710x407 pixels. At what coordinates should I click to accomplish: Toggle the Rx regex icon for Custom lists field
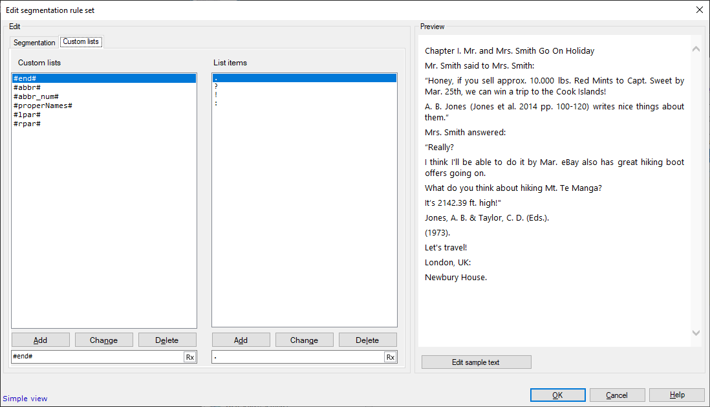pyautogui.click(x=191, y=357)
